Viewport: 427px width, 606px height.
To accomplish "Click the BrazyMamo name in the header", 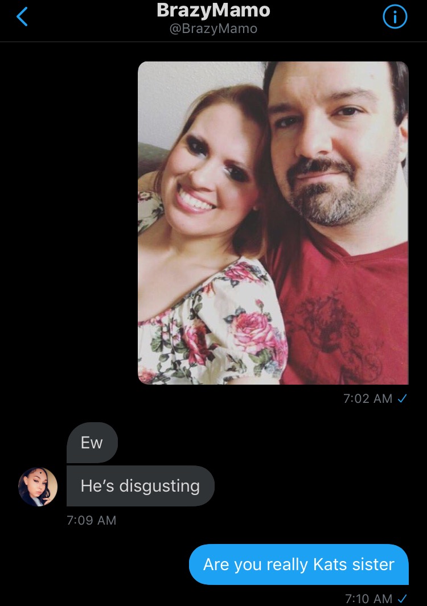I will (x=213, y=10).
